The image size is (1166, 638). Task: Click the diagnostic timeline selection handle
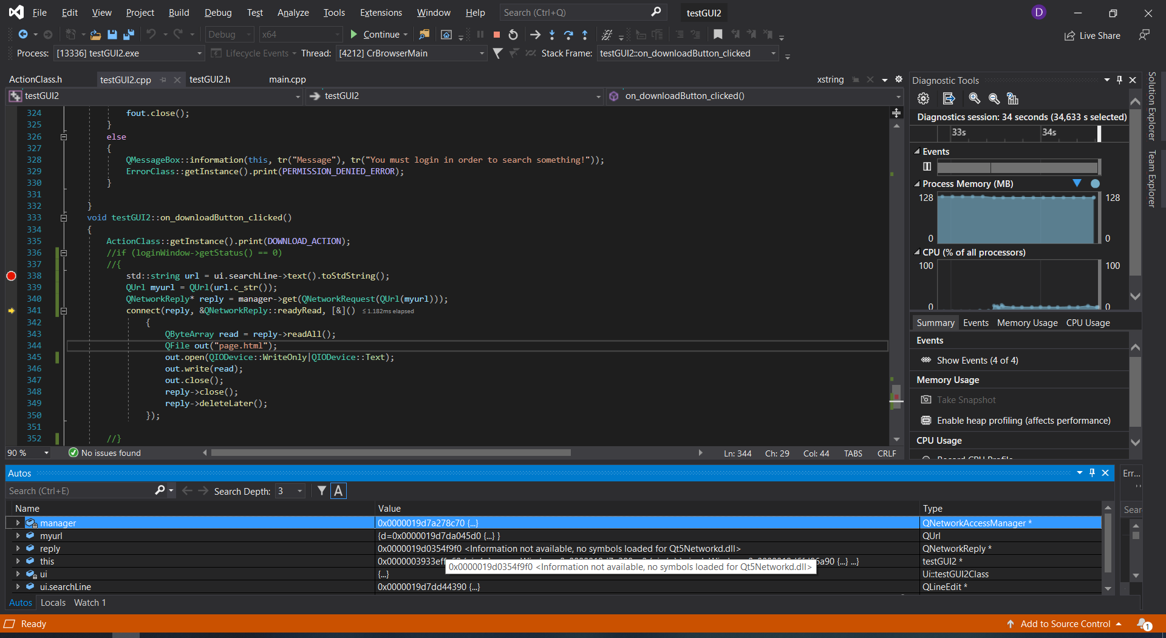(x=1099, y=133)
